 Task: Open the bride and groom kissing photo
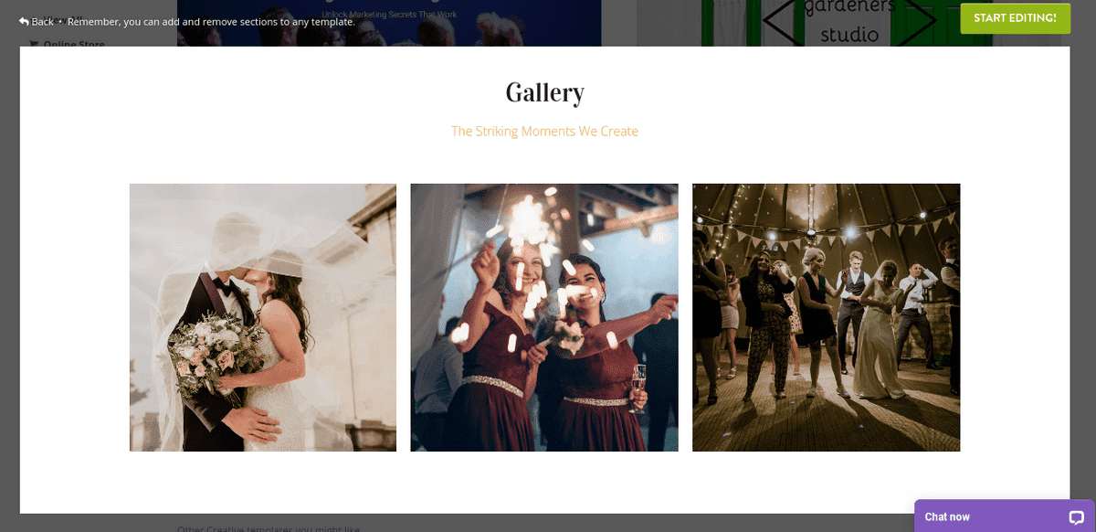263,317
